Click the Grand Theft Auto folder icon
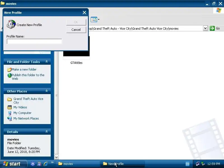This screenshot has width=224, height=168. (x=10, y=99)
